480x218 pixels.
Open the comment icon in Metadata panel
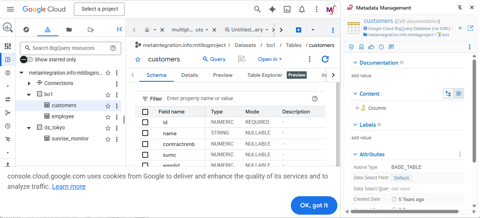(391, 47)
